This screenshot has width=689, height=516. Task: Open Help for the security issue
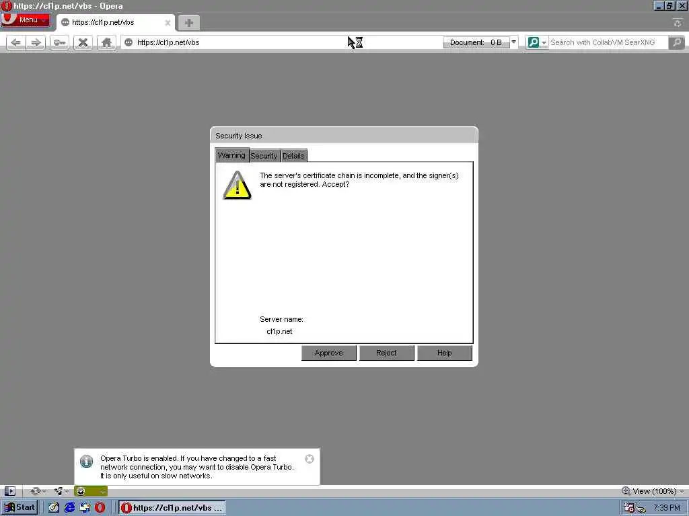[x=445, y=353]
